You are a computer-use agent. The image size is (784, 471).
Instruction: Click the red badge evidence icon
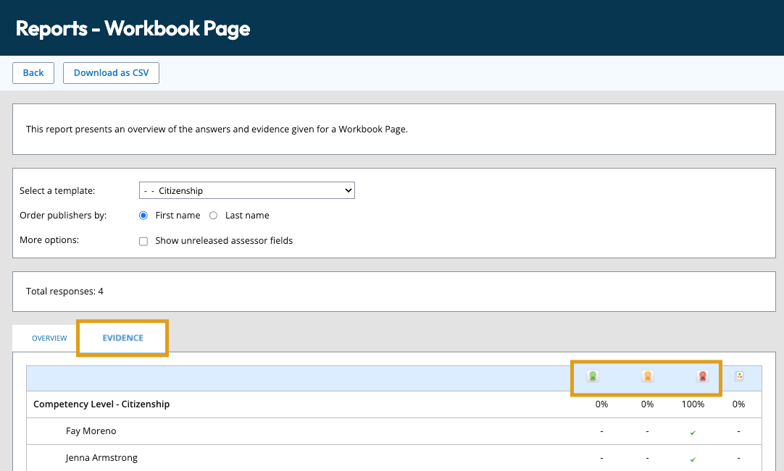pos(702,376)
